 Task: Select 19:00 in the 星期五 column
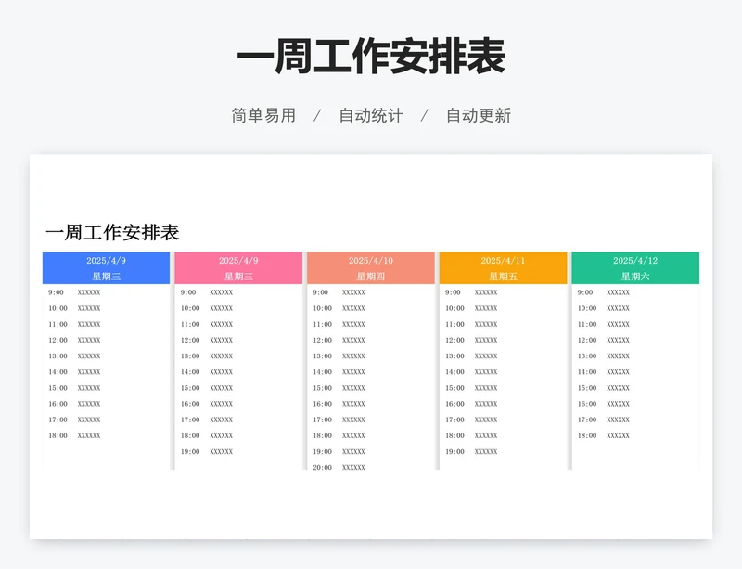(454, 451)
